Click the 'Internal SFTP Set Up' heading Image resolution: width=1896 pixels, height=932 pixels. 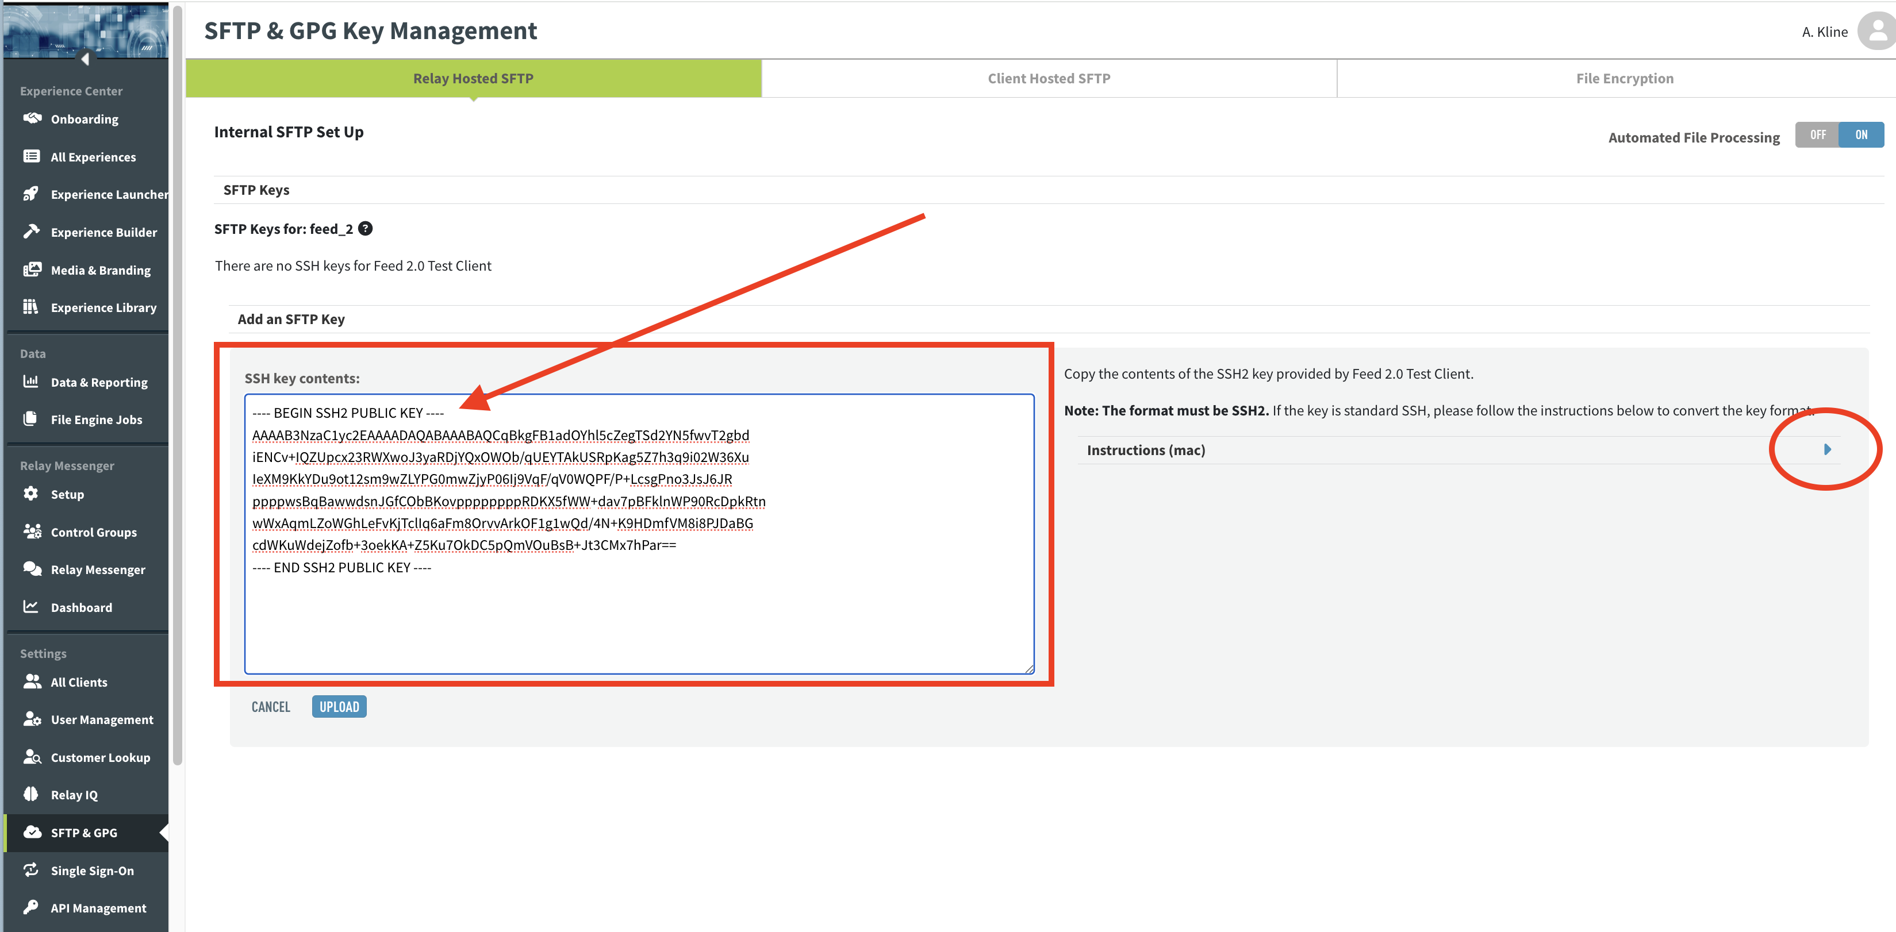coord(289,132)
